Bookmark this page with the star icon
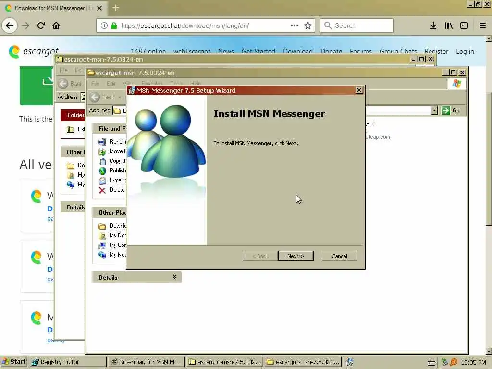492x369 pixels. [308, 25]
